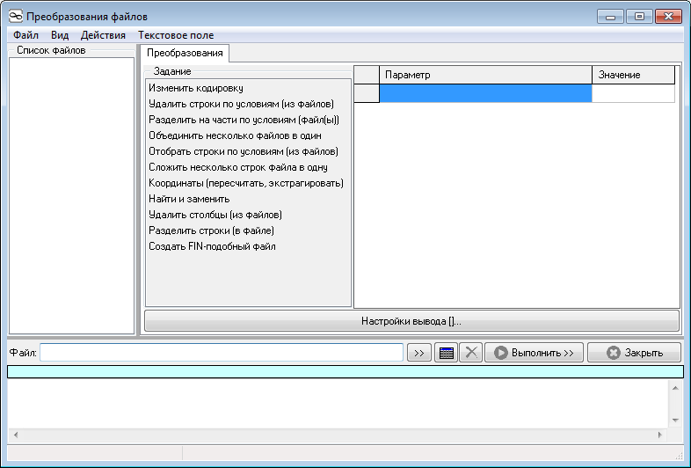Click the empty Значение cell
The width and height of the screenshot is (691, 468).
pyautogui.click(x=633, y=93)
